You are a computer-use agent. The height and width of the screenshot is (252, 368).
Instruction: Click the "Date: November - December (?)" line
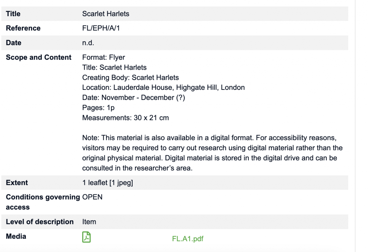133,97
